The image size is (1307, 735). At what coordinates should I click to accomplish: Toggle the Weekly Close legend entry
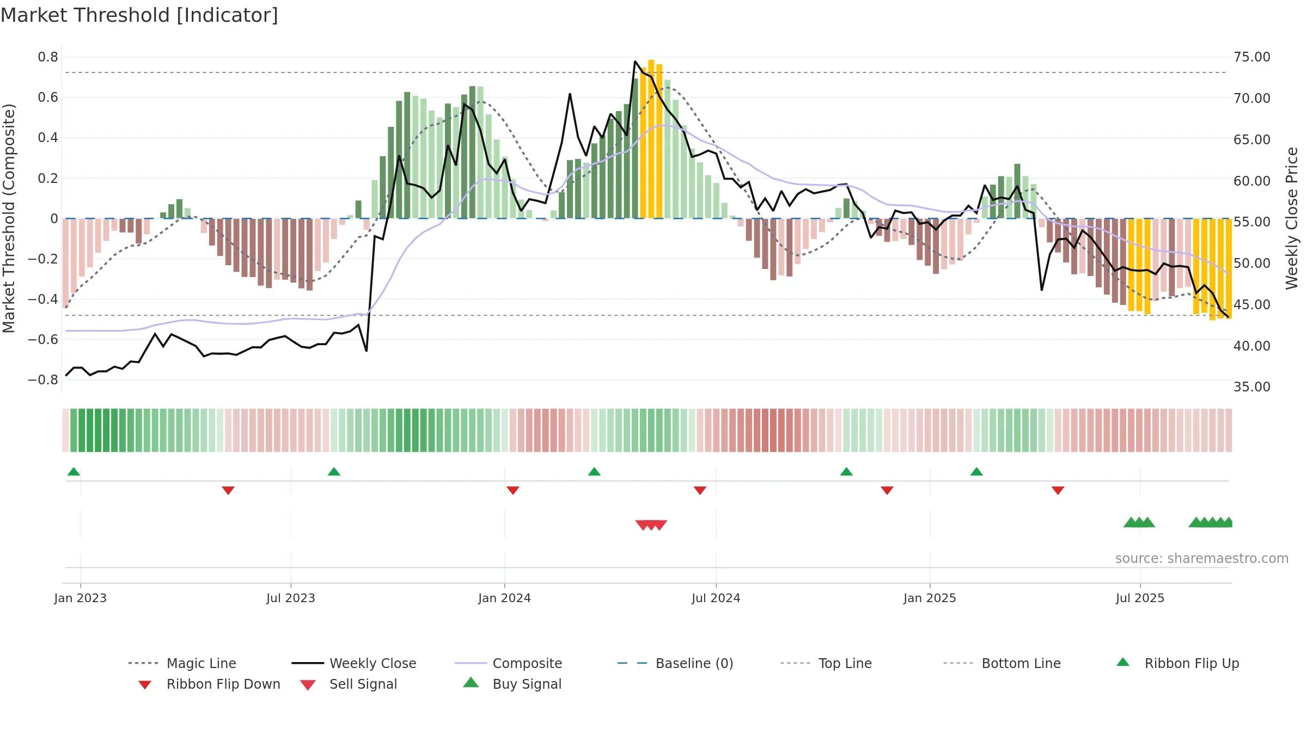tap(354, 663)
